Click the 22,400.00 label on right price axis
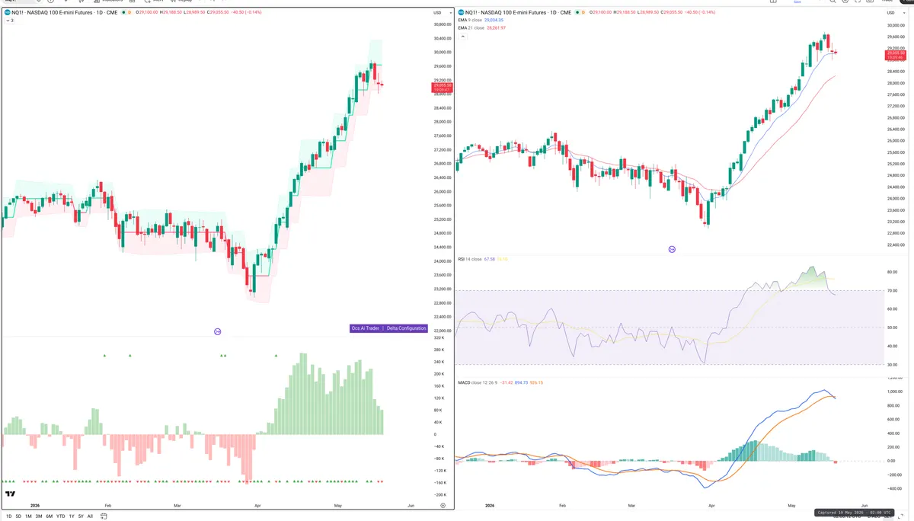This screenshot has width=914, height=521. tap(895, 245)
